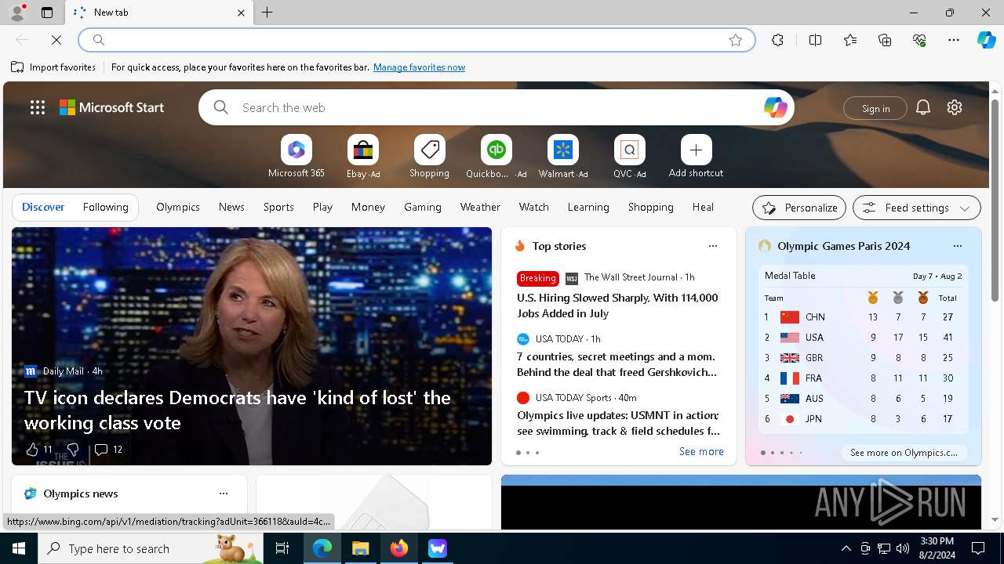Open page settings gear
1004x564 pixels.
coord(955,107)
